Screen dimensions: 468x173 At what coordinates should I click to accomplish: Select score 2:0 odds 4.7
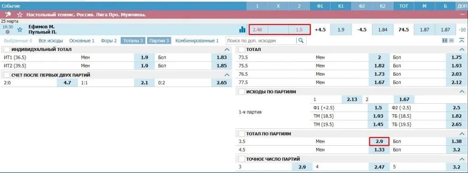coord(67,83)
